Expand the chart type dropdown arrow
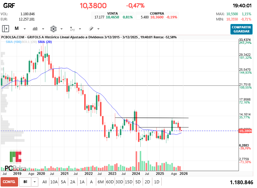The height and width of the screenshot is (188, 257). click(43, 29)
